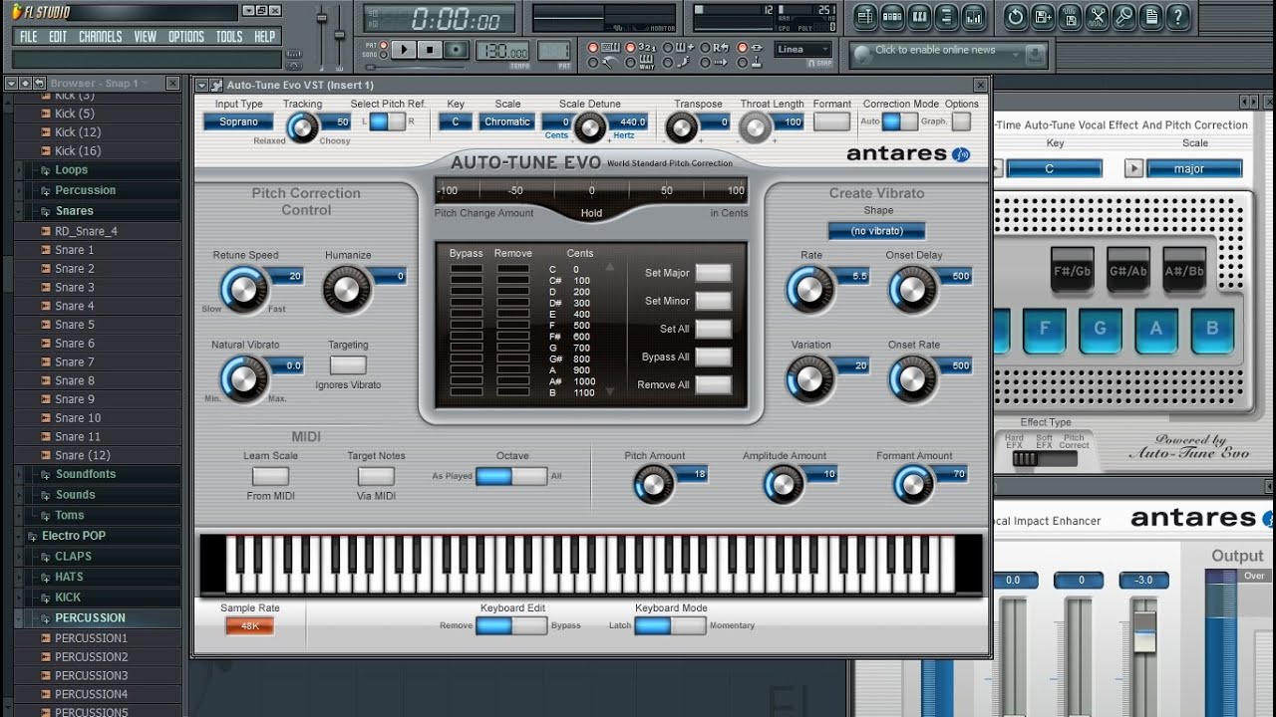This screenshot has width=1276, height=717.
Task: Toggle the browser view toolbar icon
Action: point(946,16)
